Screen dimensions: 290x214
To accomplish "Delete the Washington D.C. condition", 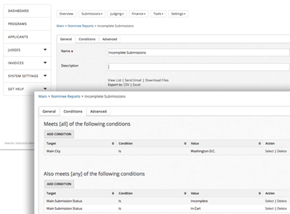I will pos(282,151).
